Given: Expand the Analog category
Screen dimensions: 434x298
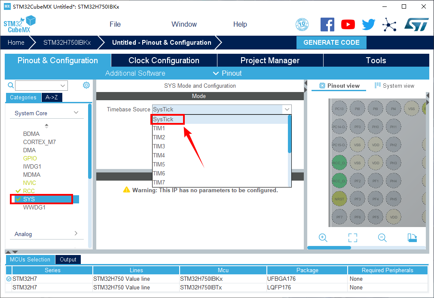Looking at the screenshot, I should [76, 233].
